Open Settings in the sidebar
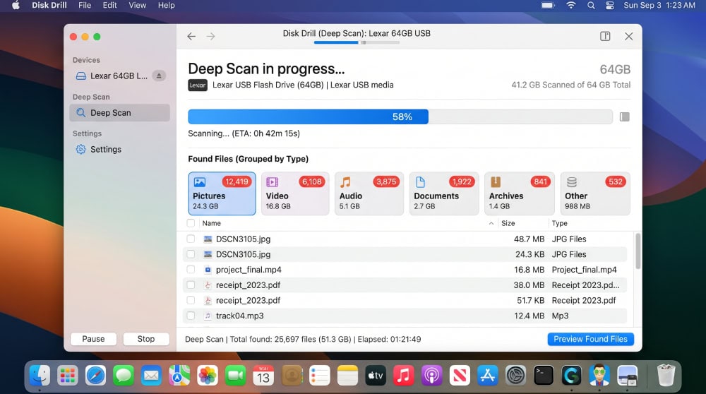This screenshot has width=706, height=394. point(99,150)
